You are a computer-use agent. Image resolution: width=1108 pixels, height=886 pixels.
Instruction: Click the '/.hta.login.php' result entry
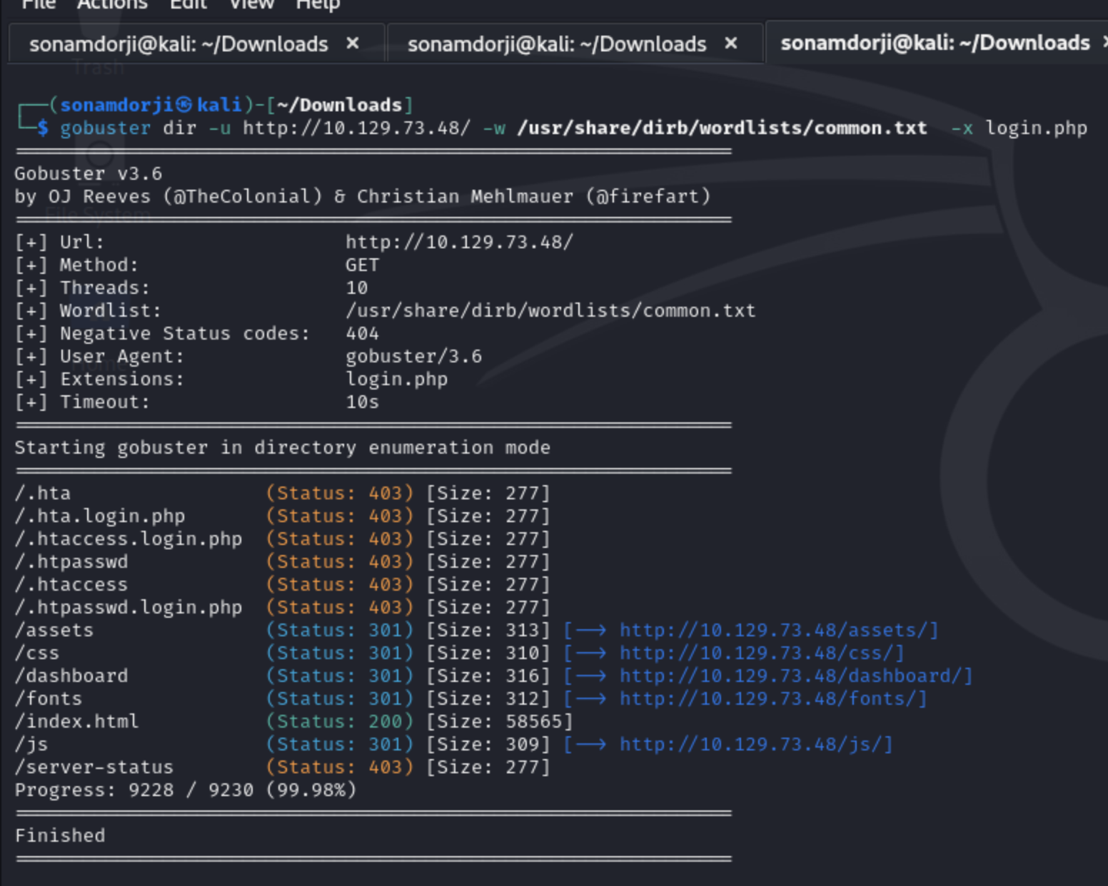tap(99, 516)
